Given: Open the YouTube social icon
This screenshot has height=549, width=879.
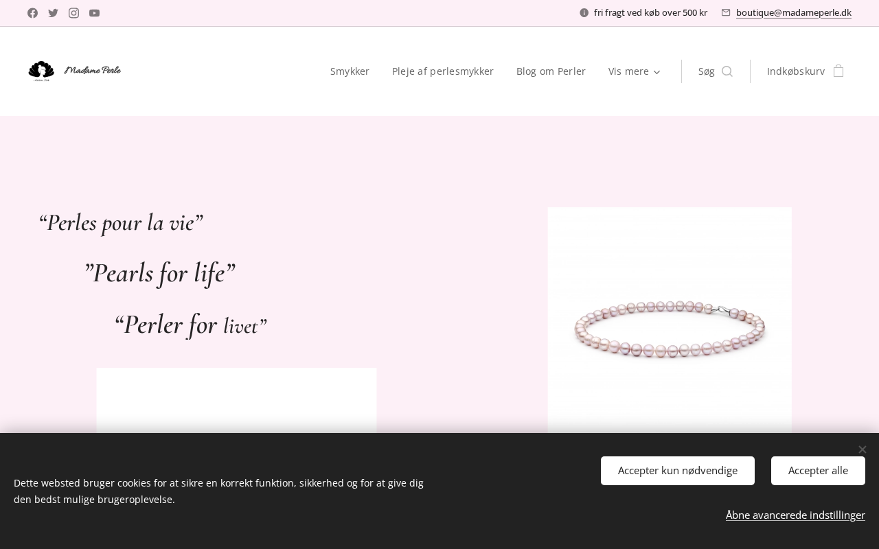Looking at the screenshot, I should (94, 13).
